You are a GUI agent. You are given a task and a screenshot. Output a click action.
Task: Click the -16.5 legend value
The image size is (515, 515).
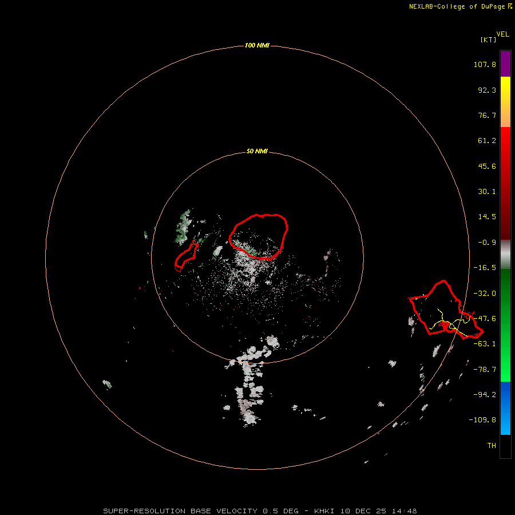coord(485,268)
